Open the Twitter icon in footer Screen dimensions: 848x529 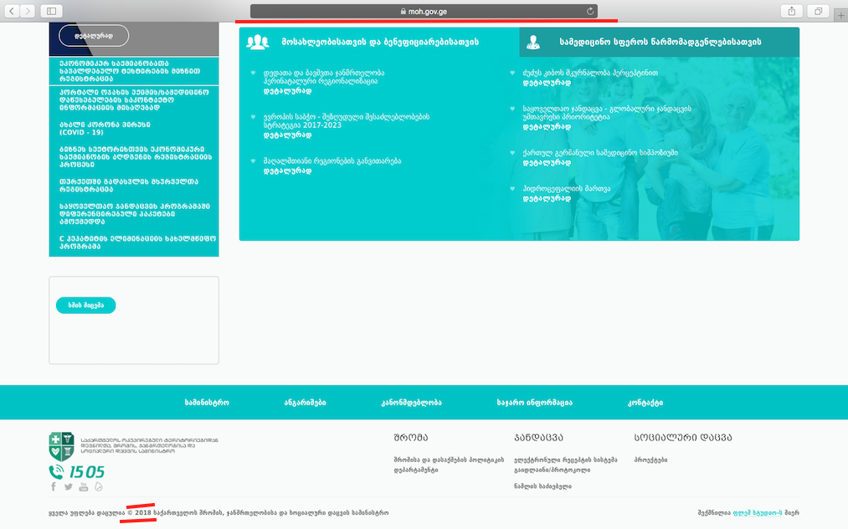click(x=69, y=486)
